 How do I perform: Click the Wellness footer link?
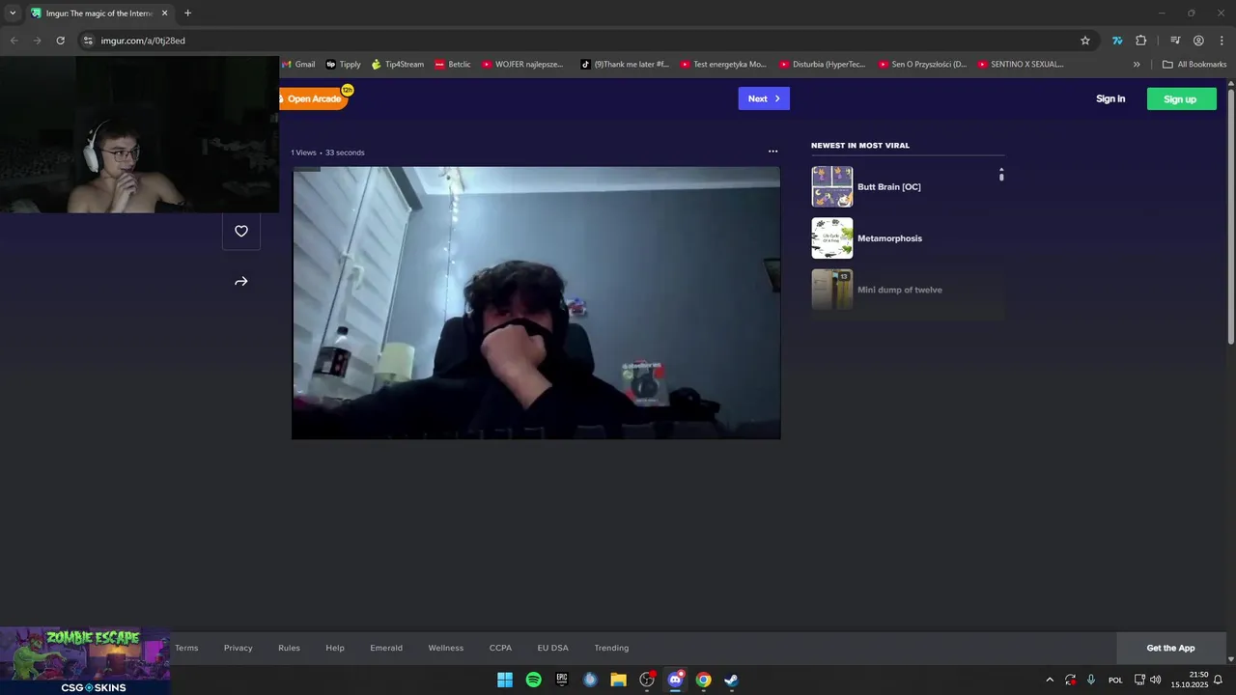pyautogui.click(x=446, y=648)
